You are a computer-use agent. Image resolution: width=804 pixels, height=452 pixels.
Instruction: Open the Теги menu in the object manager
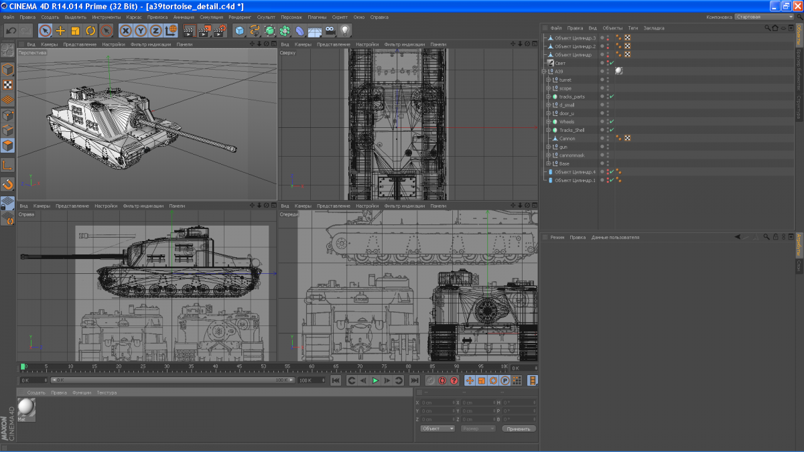[633, 28]
